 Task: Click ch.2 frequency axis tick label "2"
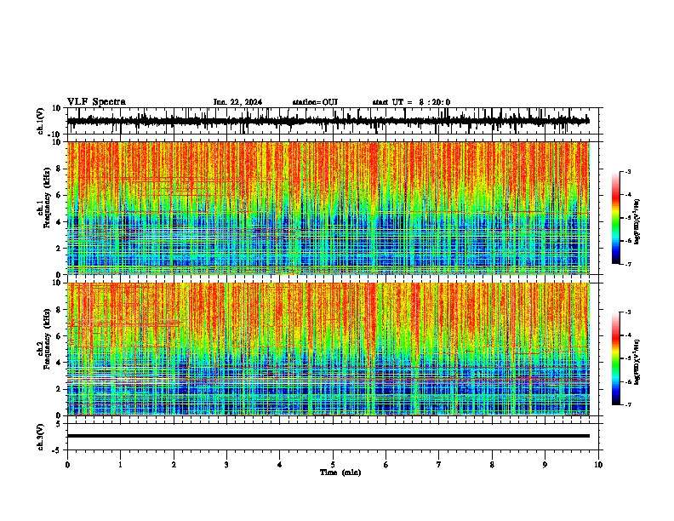(59, 389)
